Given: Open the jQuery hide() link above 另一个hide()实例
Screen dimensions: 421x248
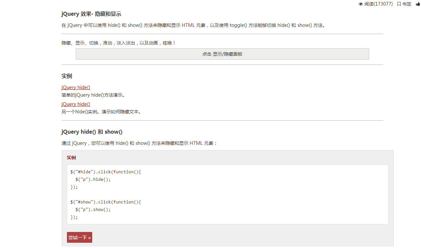Looking at the screenshot, I should pyautogui.click(x=76, y=104).
